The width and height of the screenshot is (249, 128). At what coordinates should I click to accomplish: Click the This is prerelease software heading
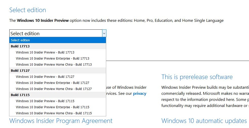[197, 77]
